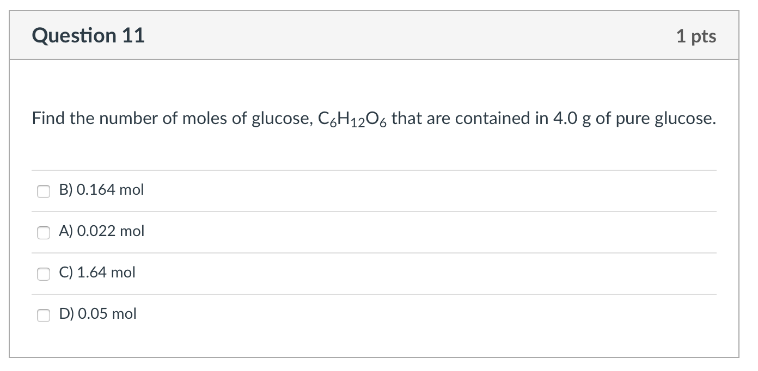Check the box for C) 1.64 mol
This screenshot has height=371, width=758.
pyautogui.click(x=43, y=273)
